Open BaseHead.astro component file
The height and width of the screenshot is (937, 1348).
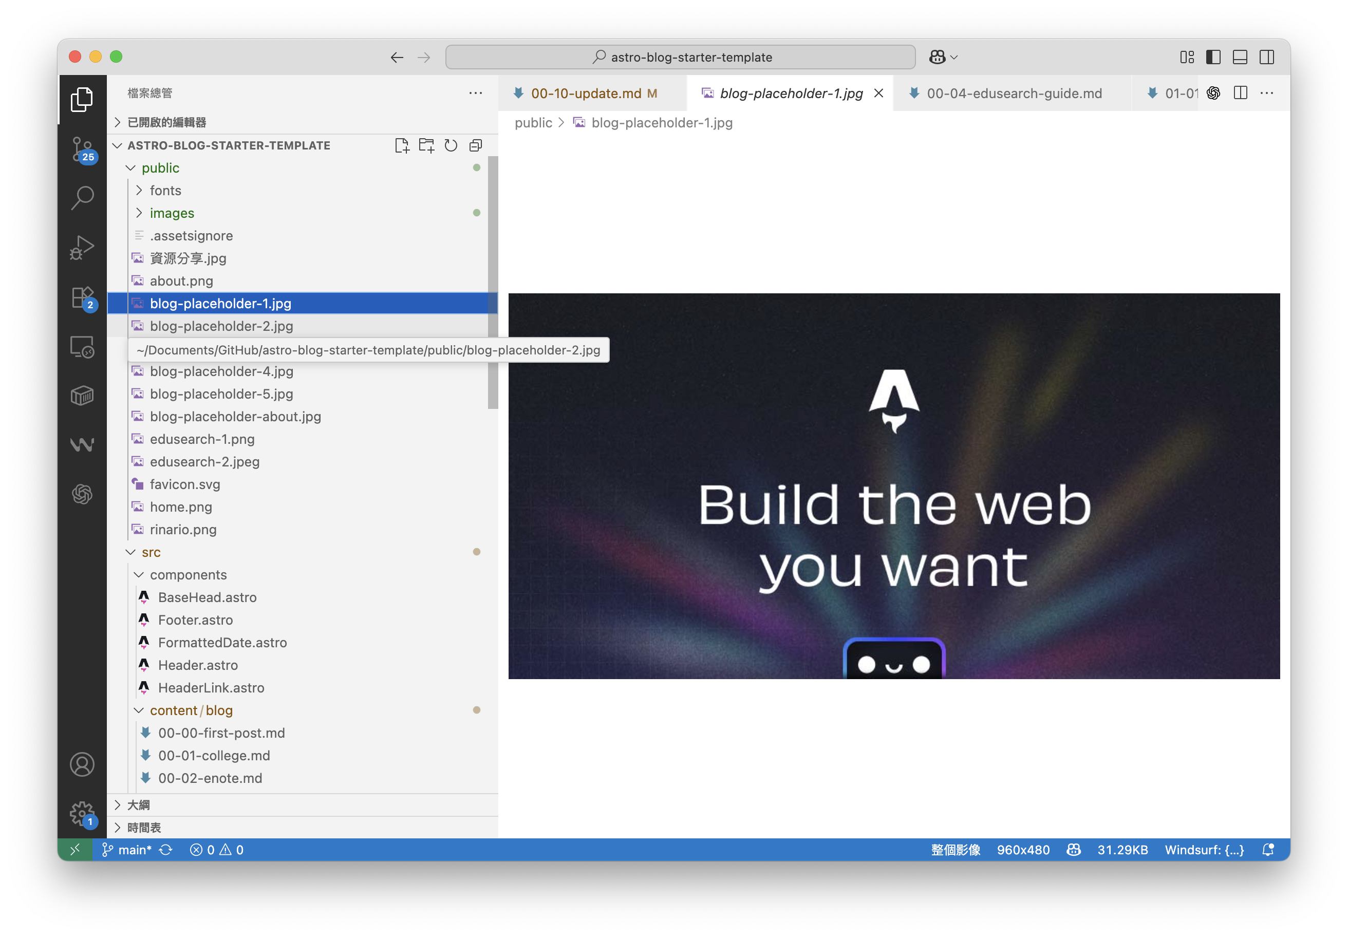point(303,597)
